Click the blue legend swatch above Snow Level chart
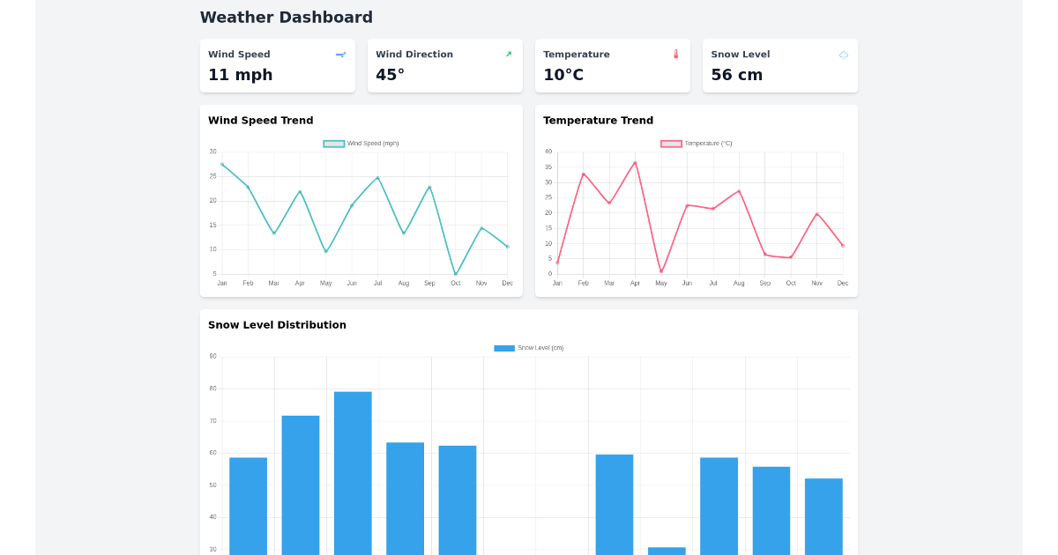The height and width of the screenshot is (555, 1058). click(503, 348)
